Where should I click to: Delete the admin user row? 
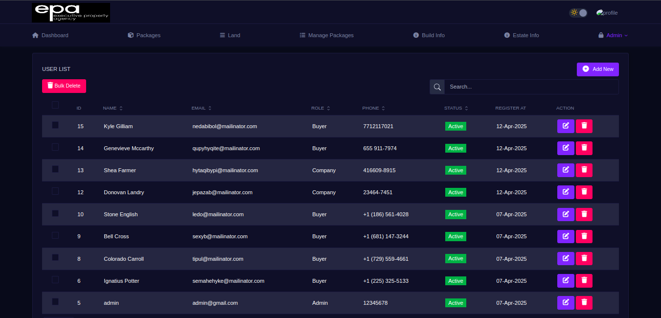584,303
